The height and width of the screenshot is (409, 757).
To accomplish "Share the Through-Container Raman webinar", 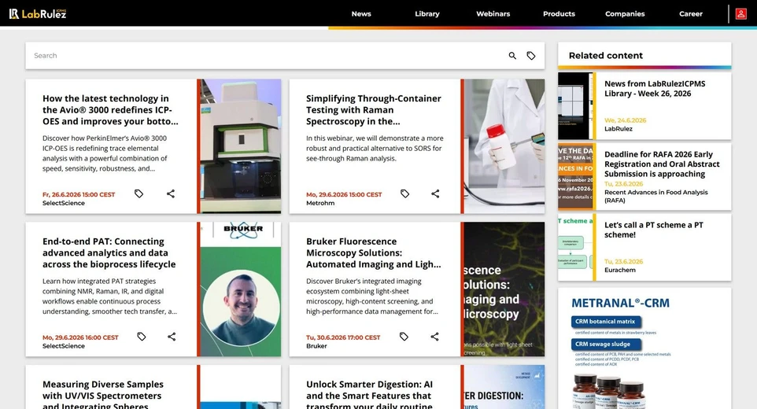I will tap(435, 193).
